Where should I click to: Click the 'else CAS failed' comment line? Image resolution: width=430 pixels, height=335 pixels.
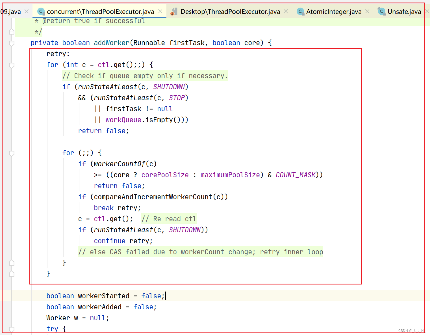coord(201,252)
